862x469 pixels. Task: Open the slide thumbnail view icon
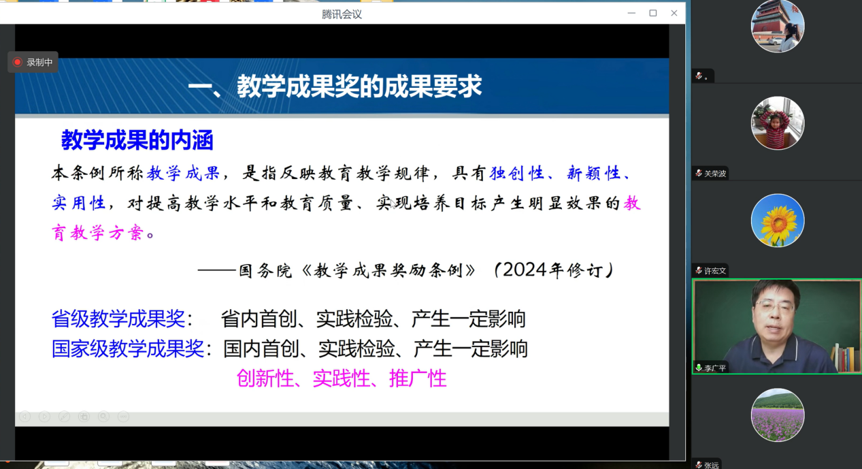[84, 417]
